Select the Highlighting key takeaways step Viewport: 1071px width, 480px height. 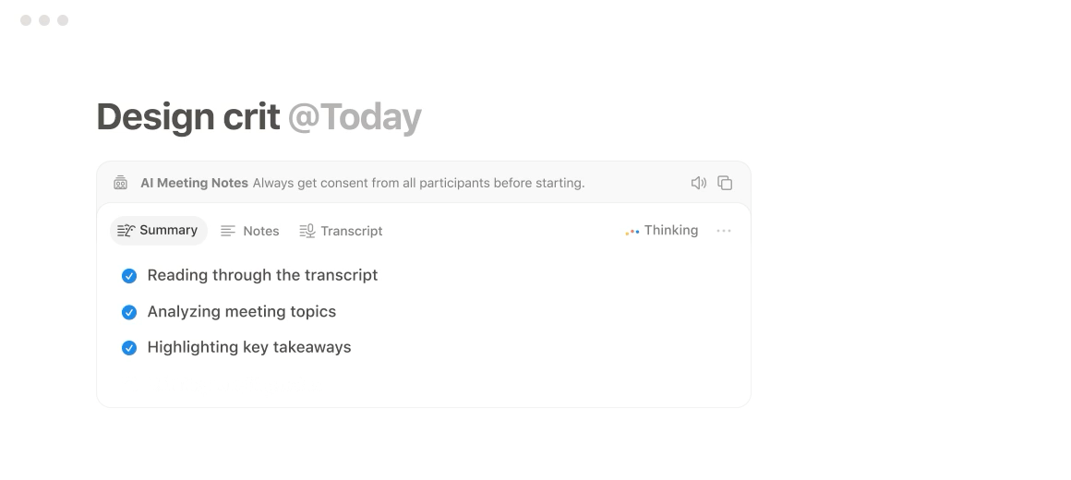(249, 347)
